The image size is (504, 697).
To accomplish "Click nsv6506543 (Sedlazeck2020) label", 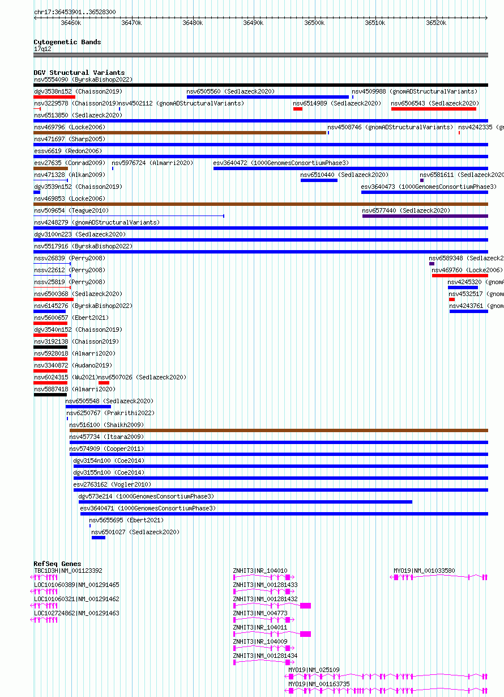I will tap(435, 103).
